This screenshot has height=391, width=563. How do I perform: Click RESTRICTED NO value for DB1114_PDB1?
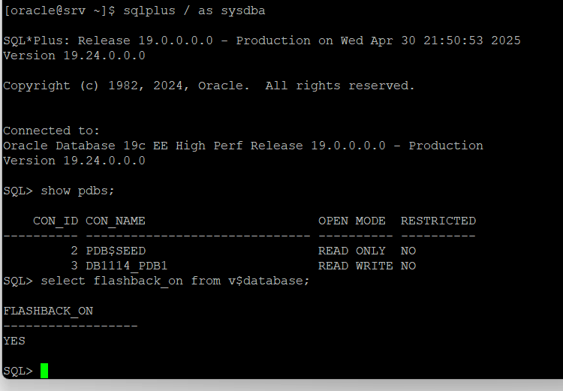pyautogui.click(x=408, y=266)
